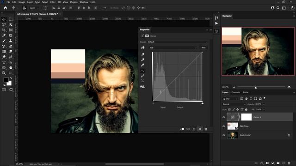Open the layer Fill dropdown arrow
The width and height of the screenshot is (296, 166).
click(264, 109)
